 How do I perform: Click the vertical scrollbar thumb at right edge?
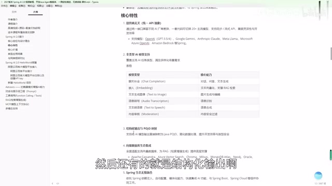pyautogui.click(x=331, y=54)
